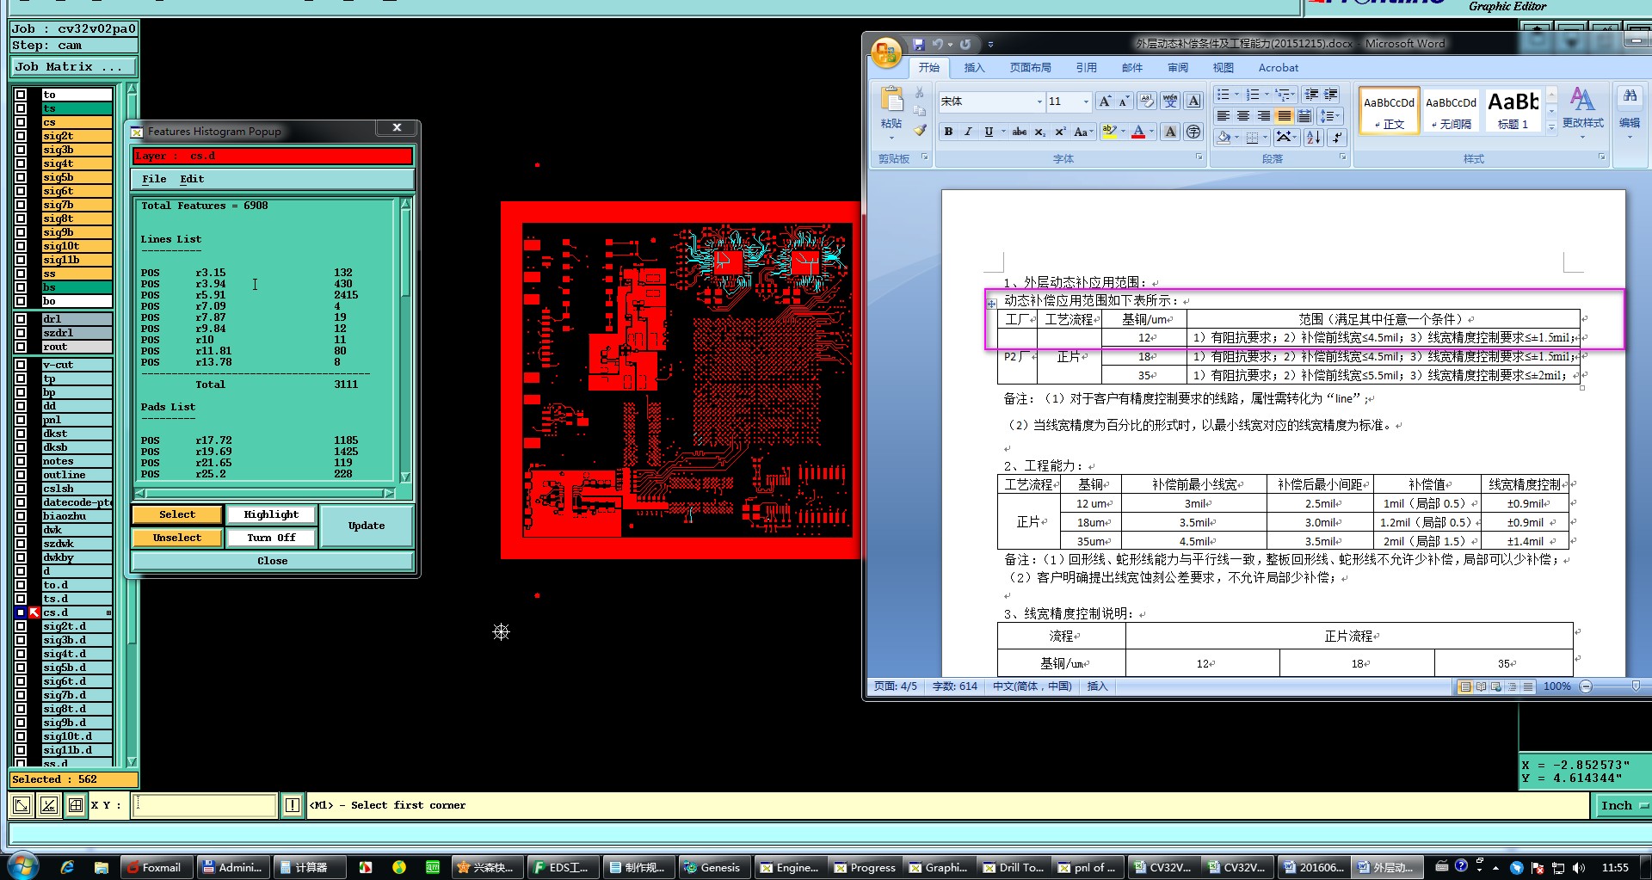This screenshot has height=880, width=1652.
Task: Toggle the checkbox for layer outline
Action: click(x=21, y=475)
